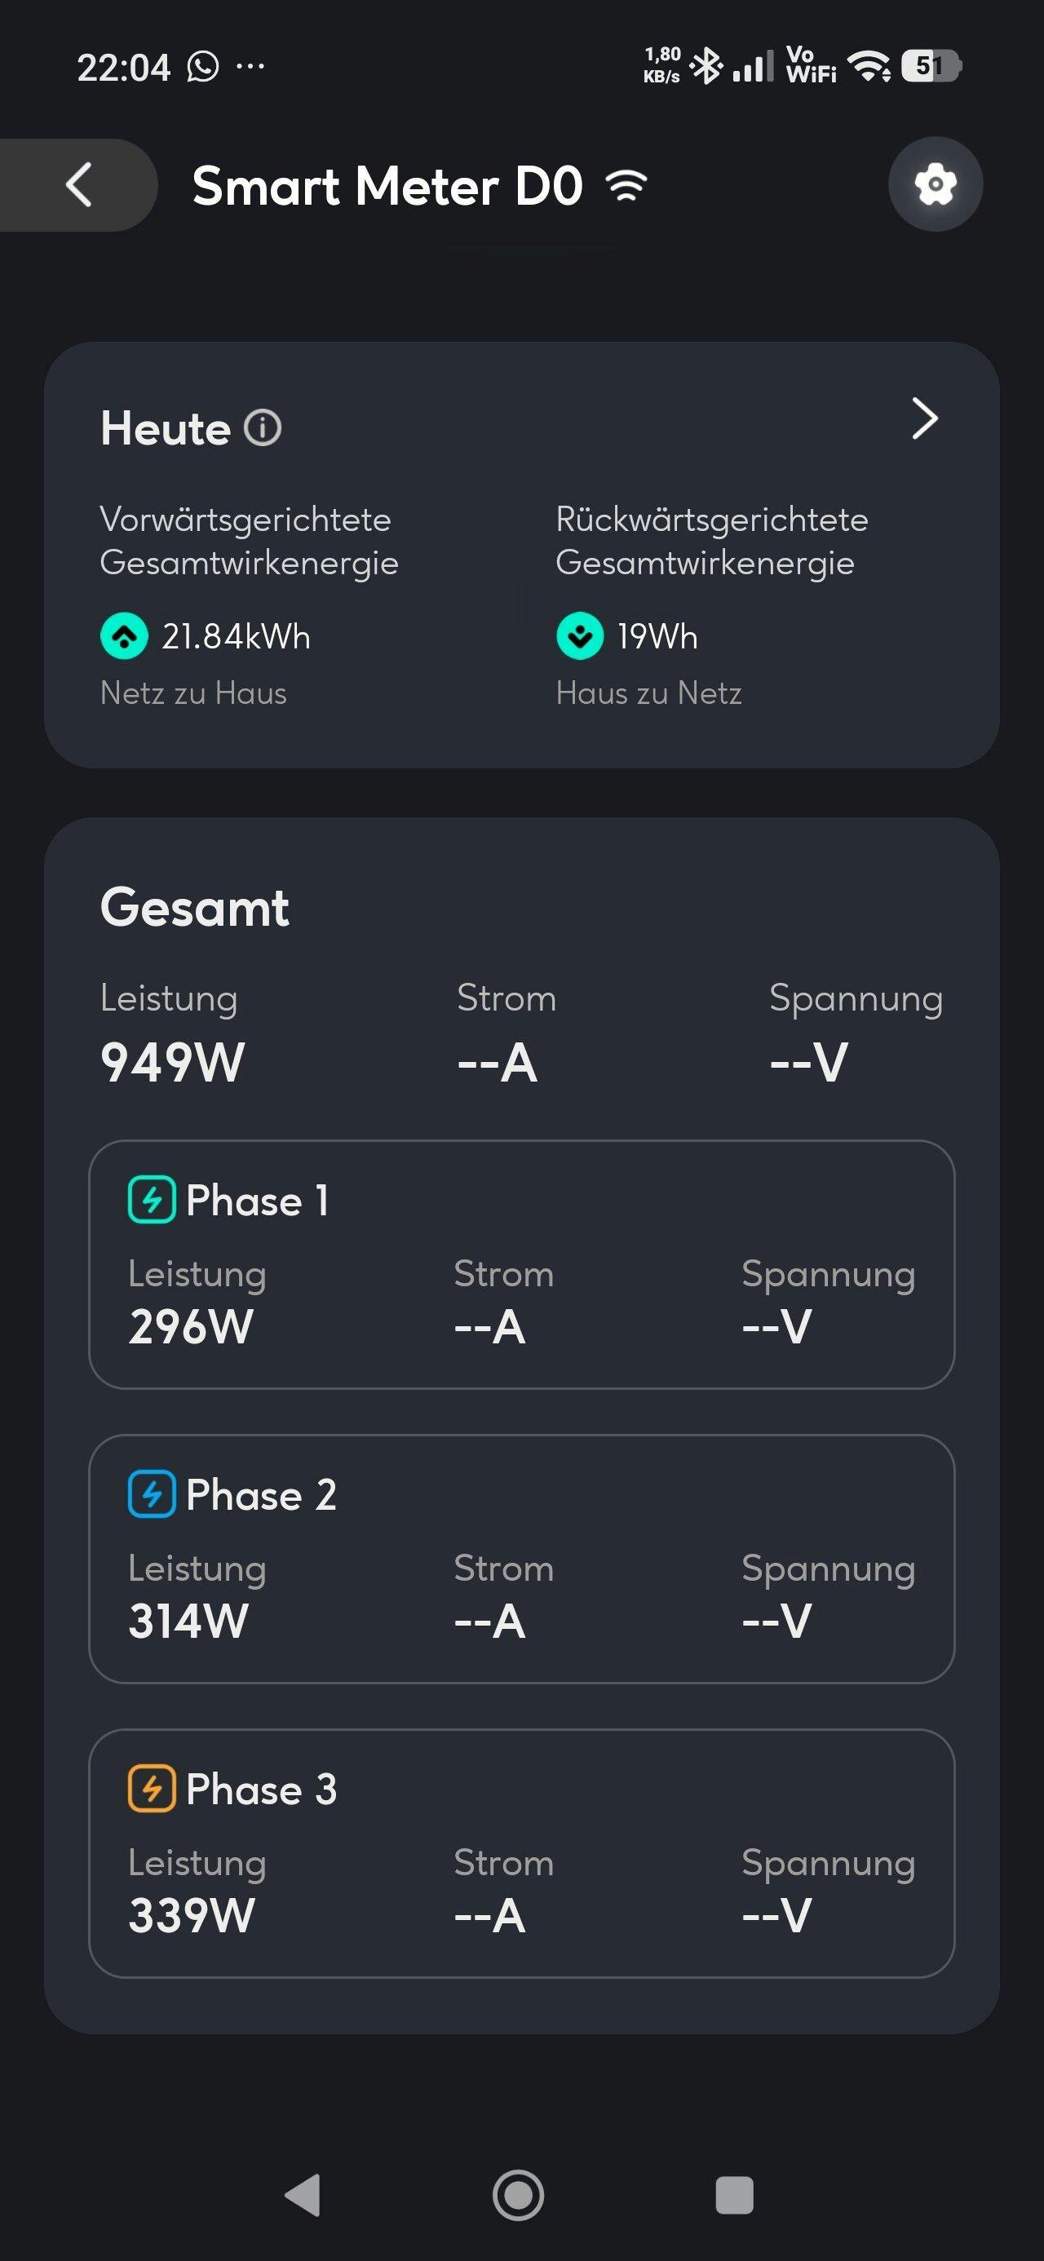Tap the Gesamt 949W power reading

pyautogui.click(x=173, y=1062)
